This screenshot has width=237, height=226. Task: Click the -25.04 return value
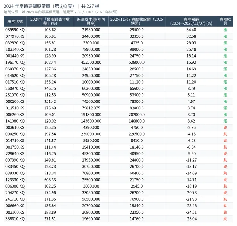click(191, 219)
